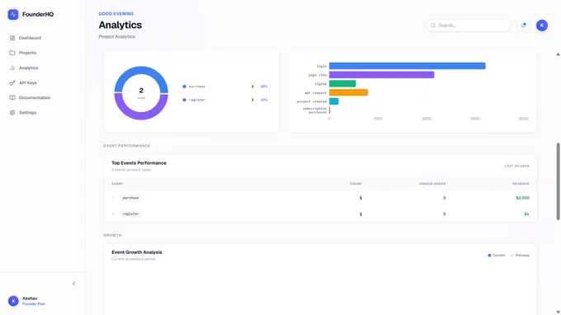Open the Dashboard sidebar icon

12,38
